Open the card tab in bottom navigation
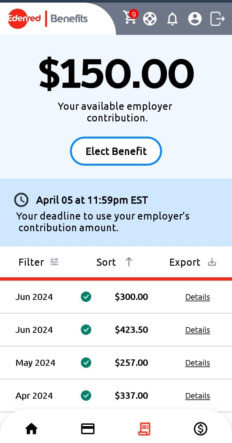This screenshot has height=443, width=232. coord(88,429)
